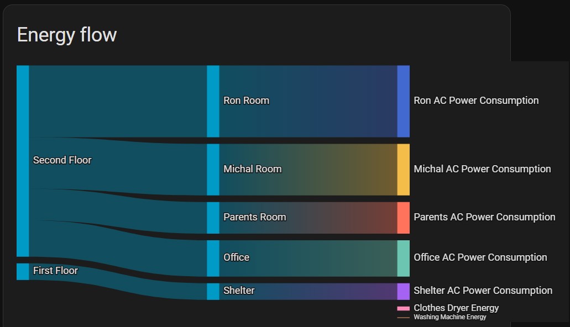The height and width of the screenshot is (327, 570).
Task: Click the Parents Room label
Action: pyautogui.click(x=254, y=217)
